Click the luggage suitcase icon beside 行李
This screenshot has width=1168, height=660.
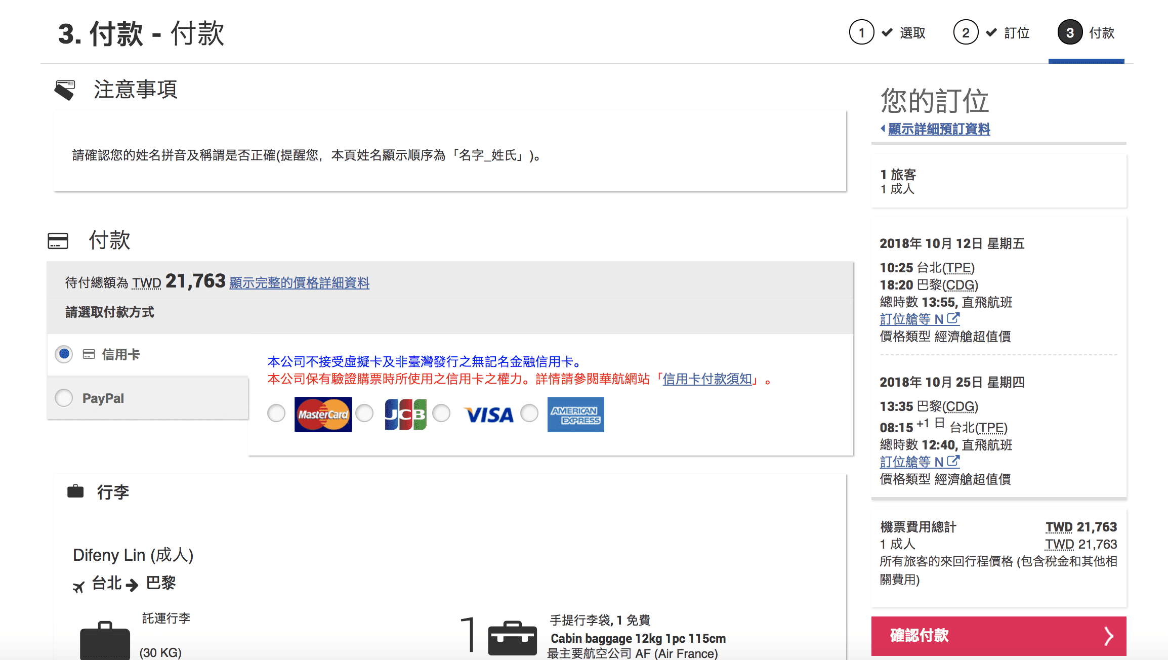pyautogui.click(x=75, y=491)
